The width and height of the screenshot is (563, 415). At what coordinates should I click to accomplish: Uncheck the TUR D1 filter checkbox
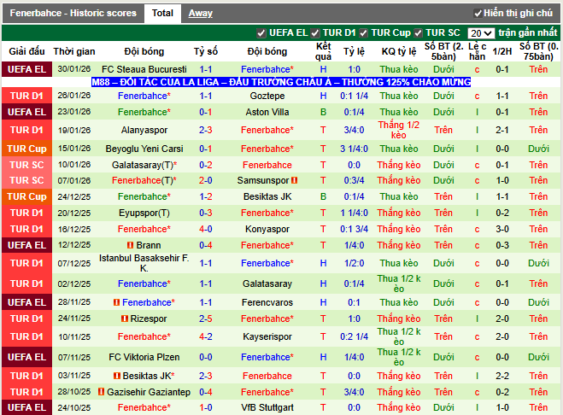316,33
